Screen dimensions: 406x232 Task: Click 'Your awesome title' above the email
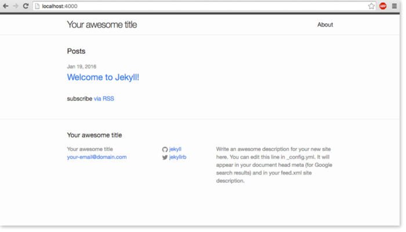tap(90, 149)
